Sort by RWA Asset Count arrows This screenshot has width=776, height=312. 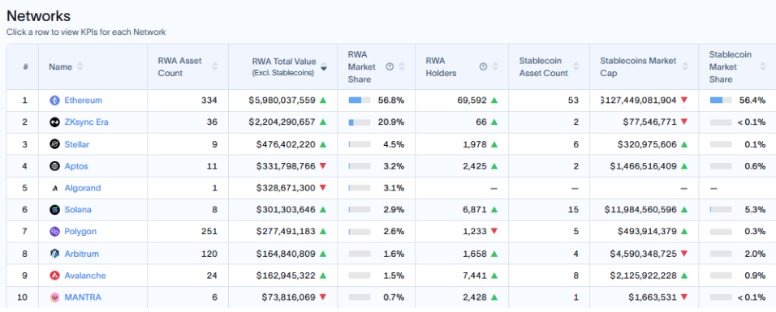click(215, 66)
